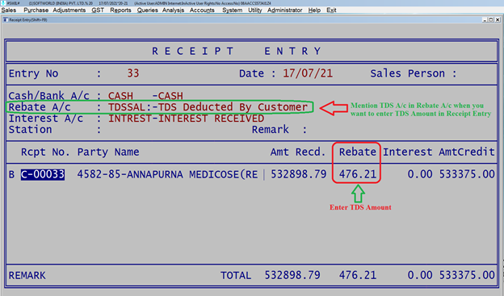
Task: Click the Station field label
Action: pos(30,129)
